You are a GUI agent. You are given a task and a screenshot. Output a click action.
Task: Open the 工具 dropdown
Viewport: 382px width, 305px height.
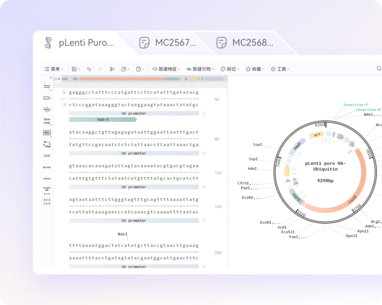280,69
